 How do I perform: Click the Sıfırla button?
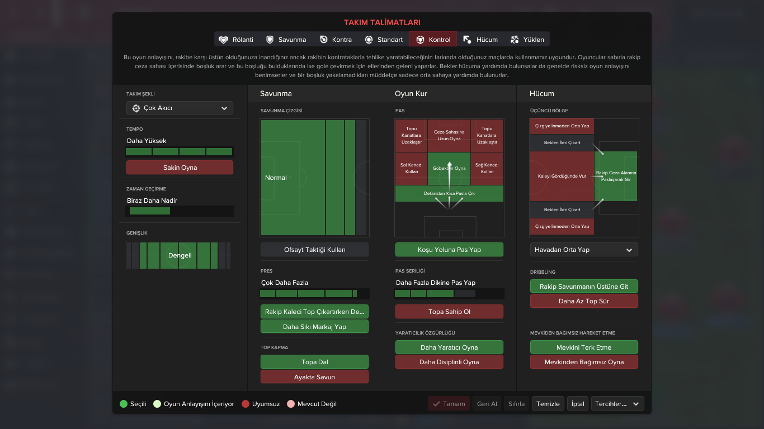[x=516, y=404]
